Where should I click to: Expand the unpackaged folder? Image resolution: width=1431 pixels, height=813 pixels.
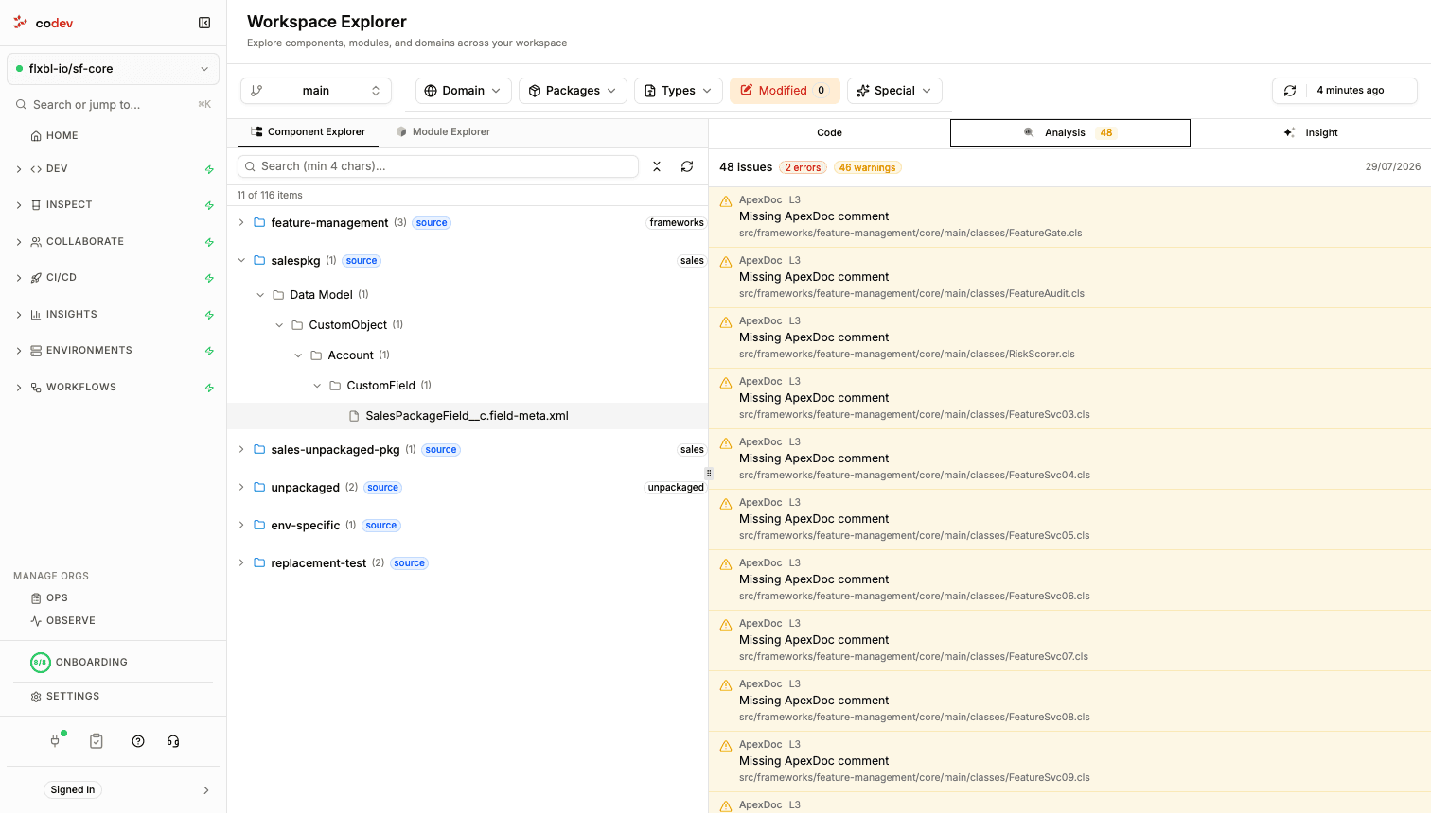tap(241, 488)
